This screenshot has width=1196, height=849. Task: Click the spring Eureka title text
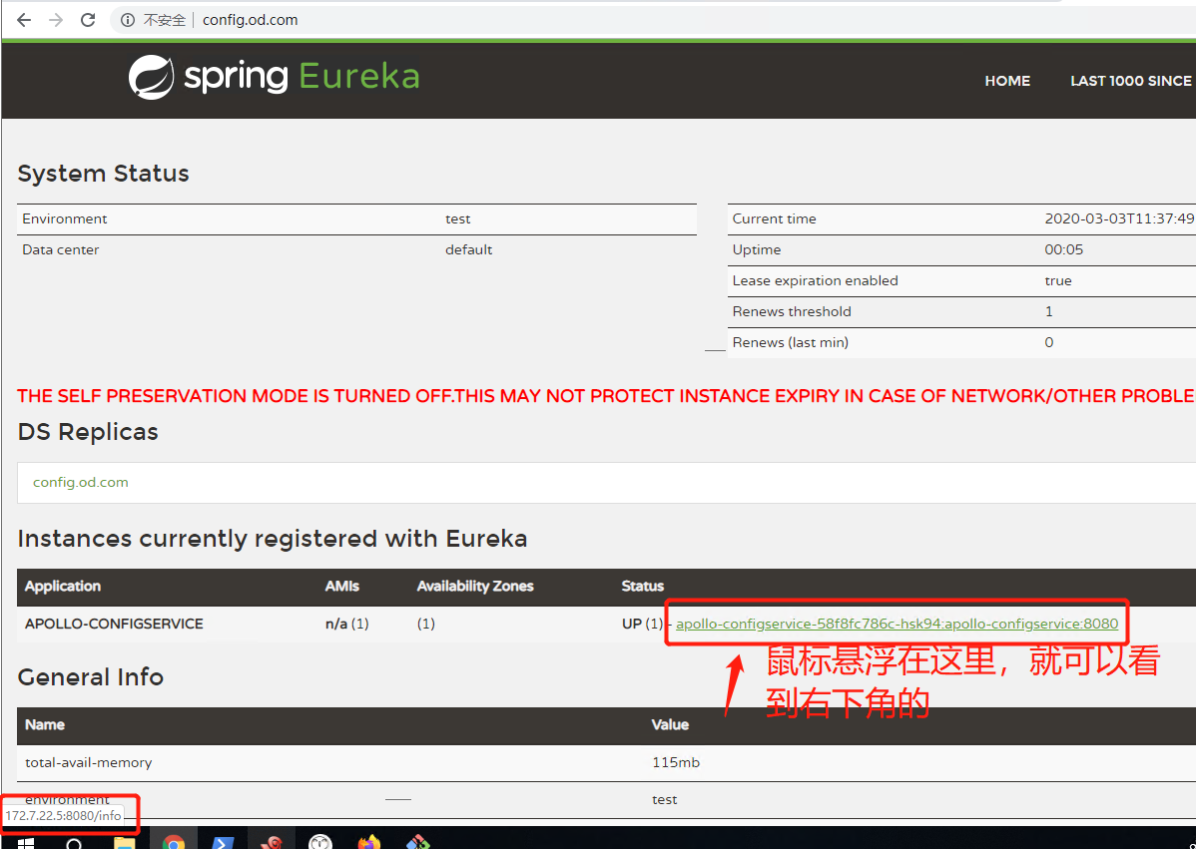301,77
